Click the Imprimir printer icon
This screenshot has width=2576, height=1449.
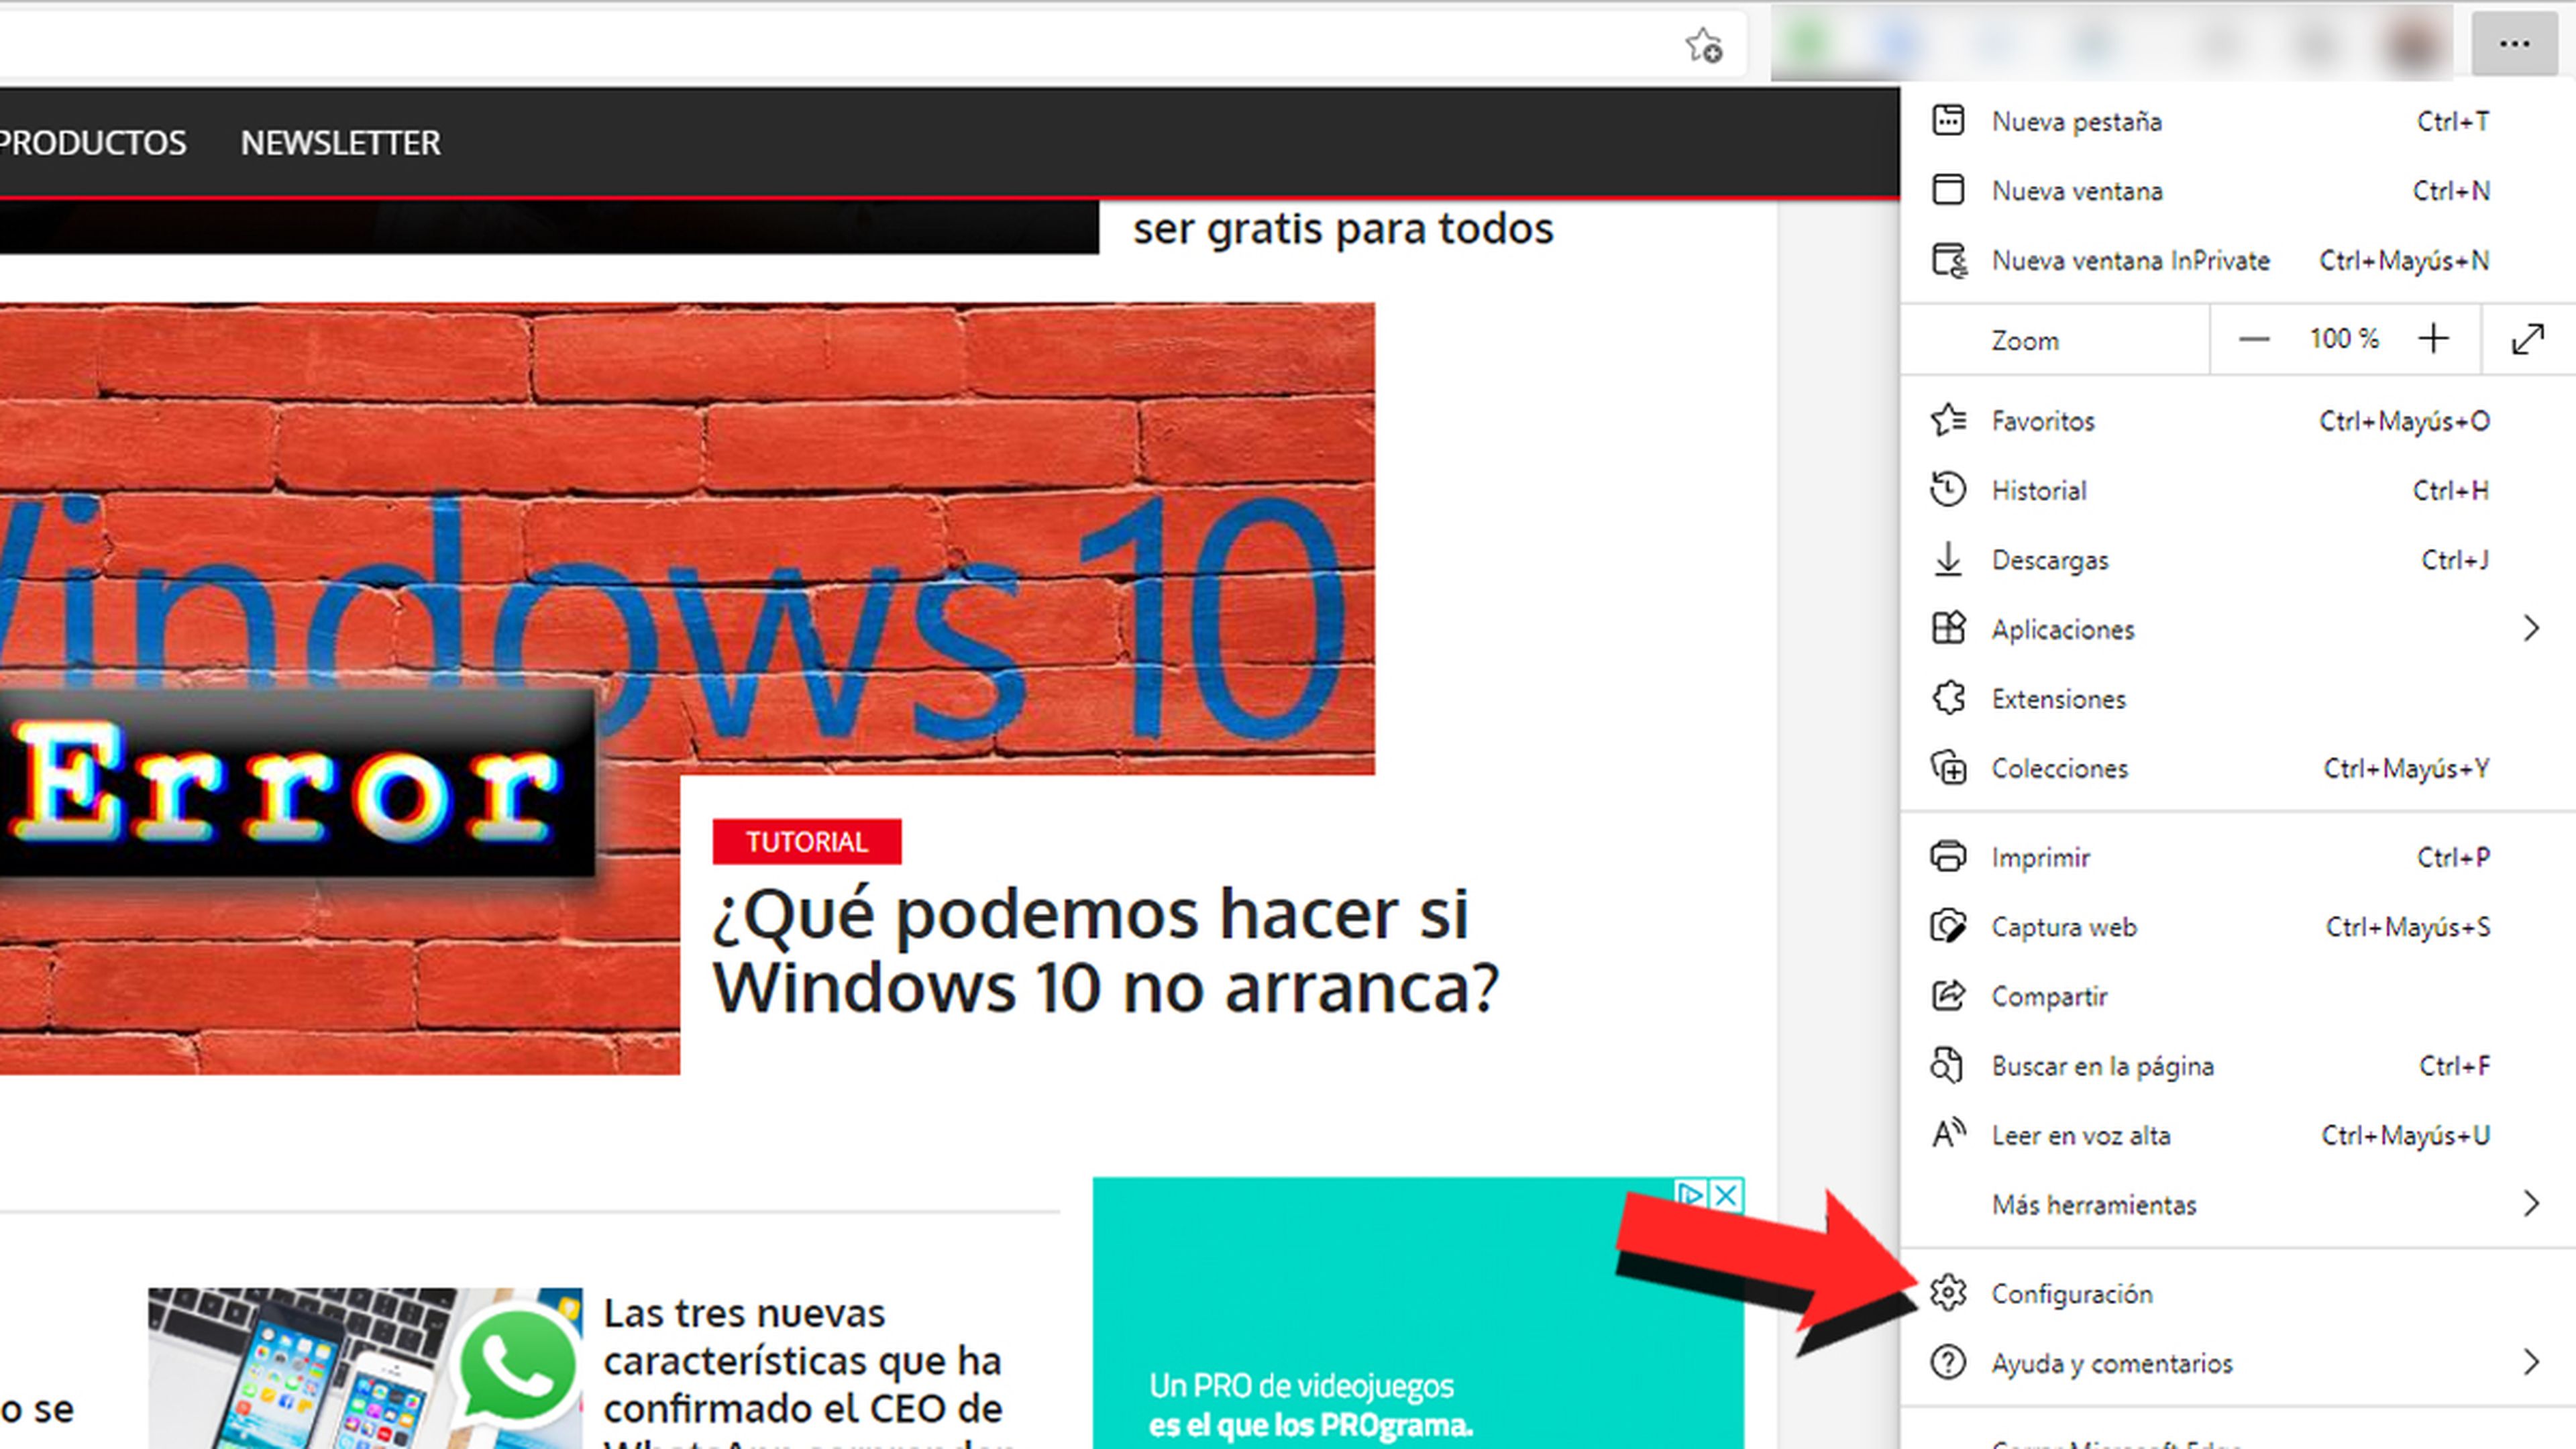[1948, 857]
